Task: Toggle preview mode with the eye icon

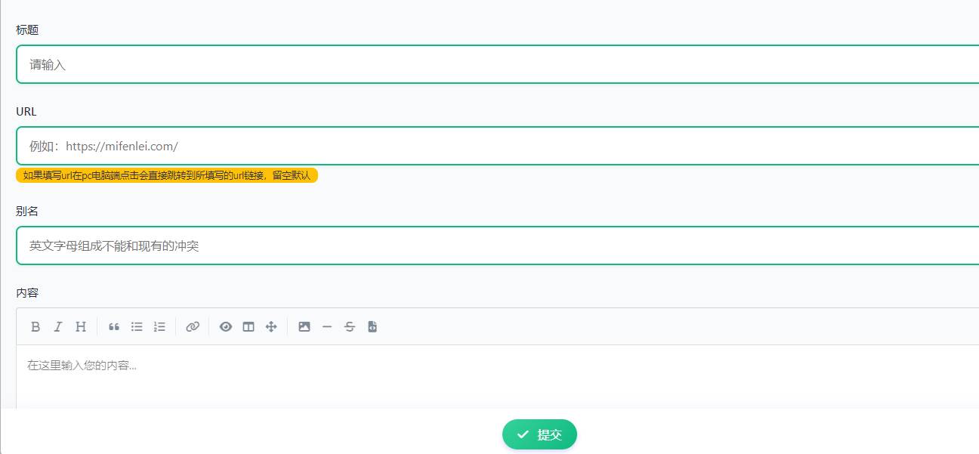Action: [x=226, y=326]
